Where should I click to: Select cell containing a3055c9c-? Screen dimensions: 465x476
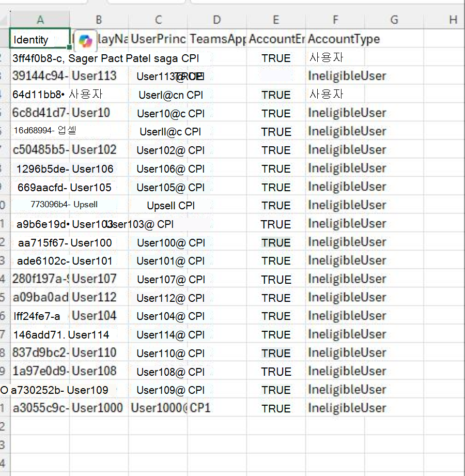(x=40, y=408)
